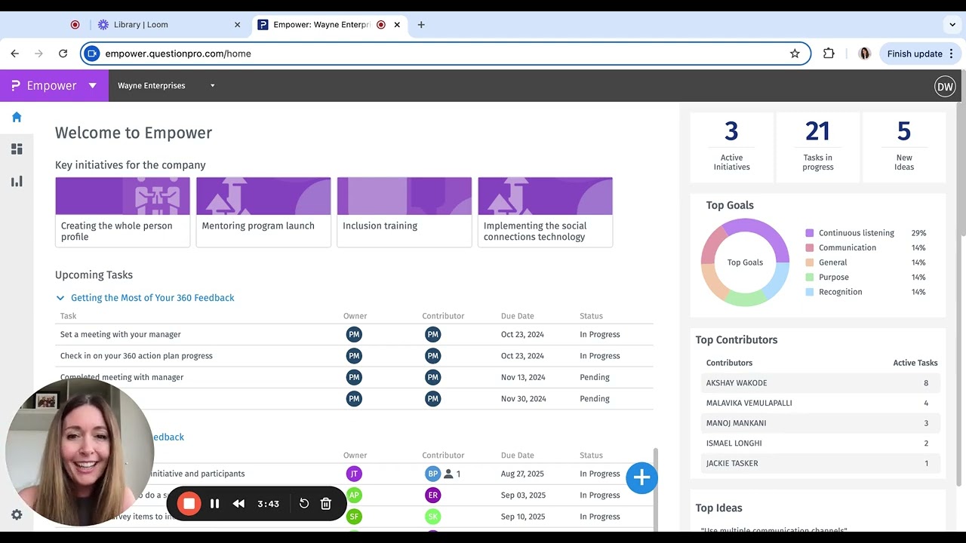966x543 pixels.
Task: Click the JT owner avatar
Action: pos(354,474)
